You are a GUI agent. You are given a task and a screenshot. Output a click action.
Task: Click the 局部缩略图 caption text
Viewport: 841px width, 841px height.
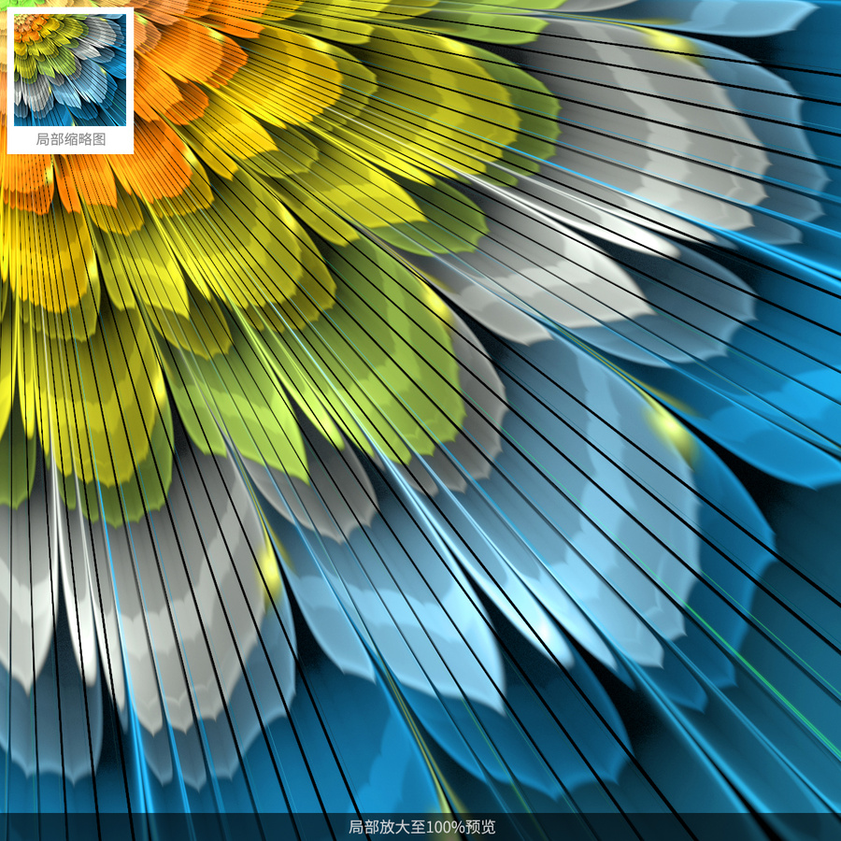(70, 139)
